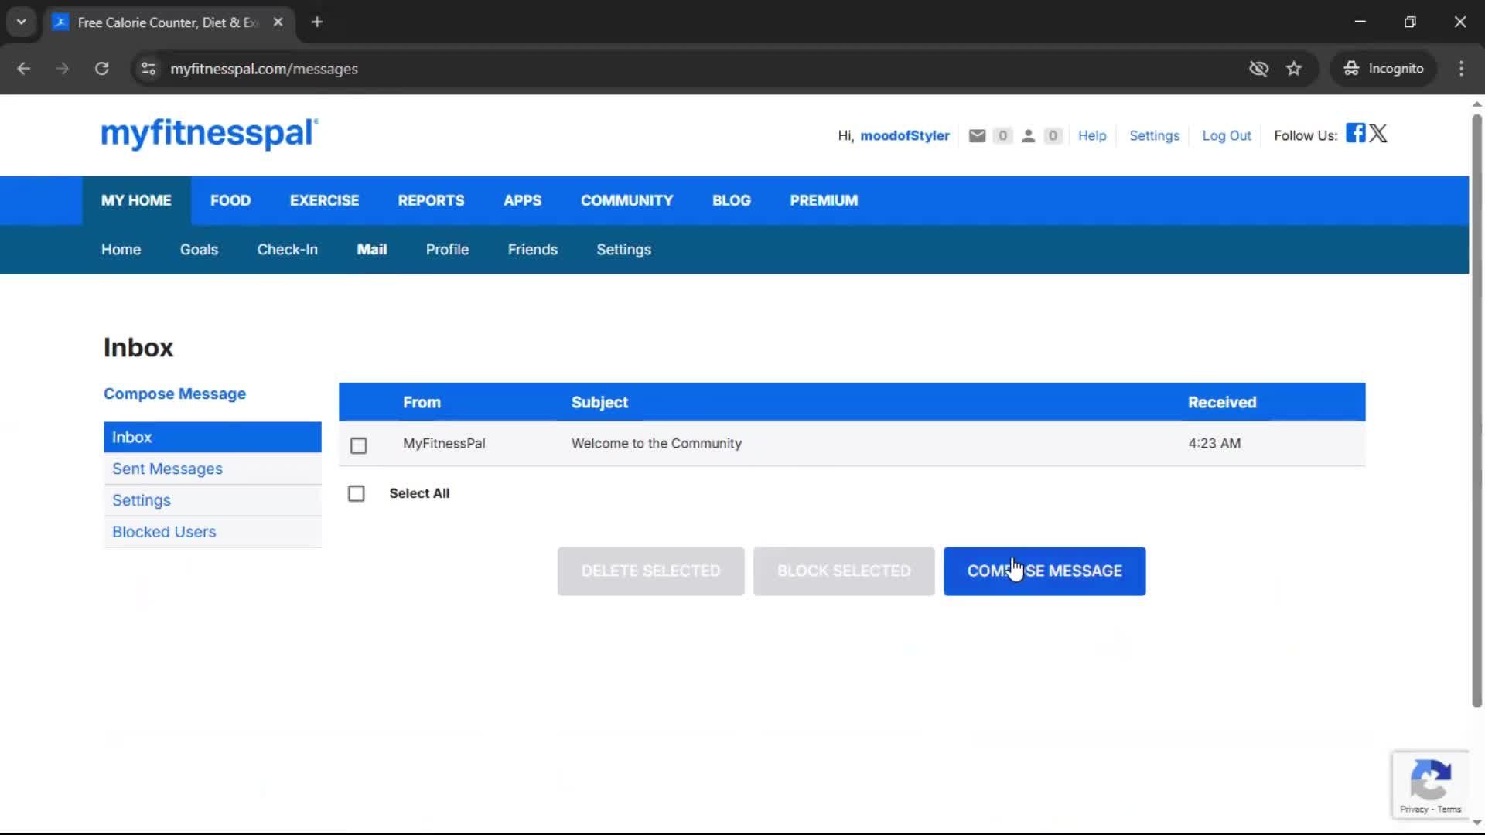The width and height of the screenshot is (1485, 835).
Task: Click the MyFitnessPal sender name
Action: (444, 443)
